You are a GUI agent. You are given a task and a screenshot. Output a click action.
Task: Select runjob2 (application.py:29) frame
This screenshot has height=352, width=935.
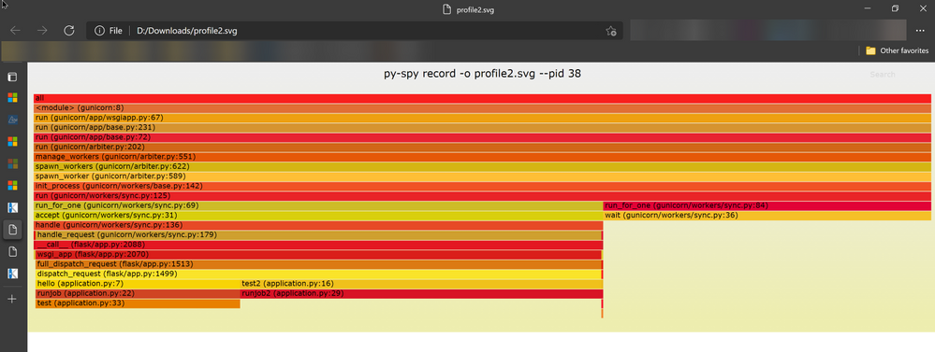pyautogui.click(x=421, y=294)
